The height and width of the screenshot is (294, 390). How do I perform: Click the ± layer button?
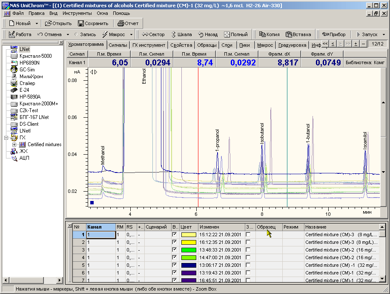pyautogui.click(x=356, y=44)
